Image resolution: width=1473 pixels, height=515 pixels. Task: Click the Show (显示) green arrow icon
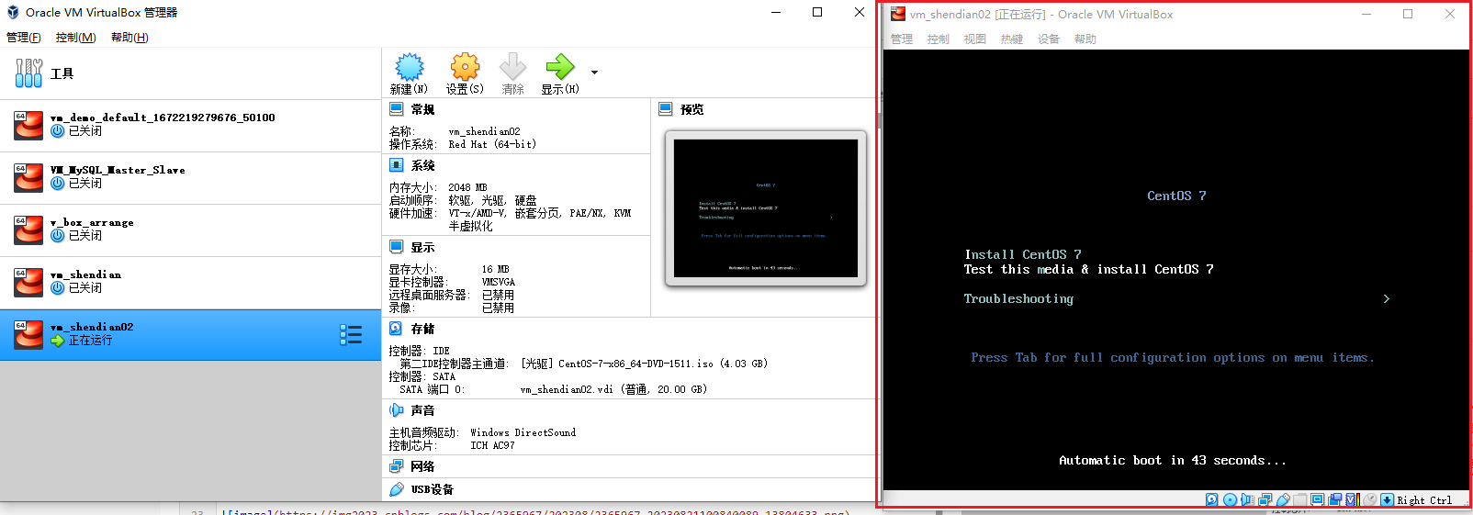click(x=559, y=66)
